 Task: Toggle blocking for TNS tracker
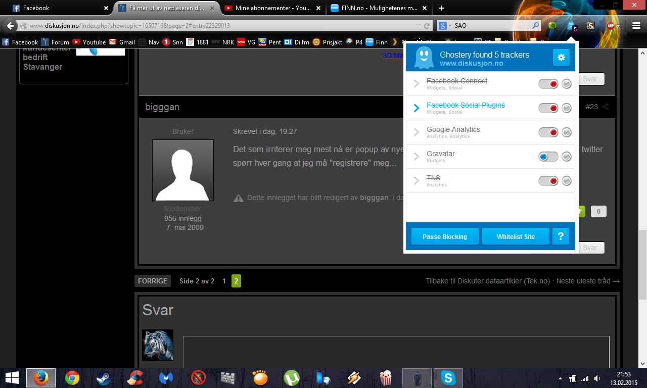click(x=548, y=181)
